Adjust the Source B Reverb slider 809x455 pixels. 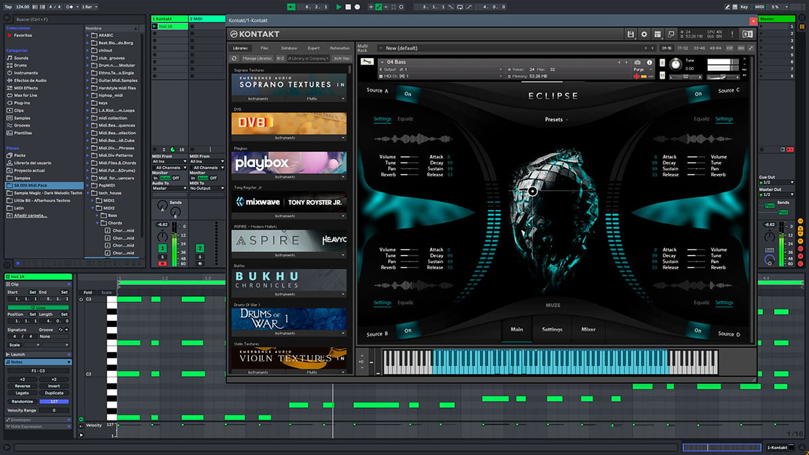[x=409, y=268]
